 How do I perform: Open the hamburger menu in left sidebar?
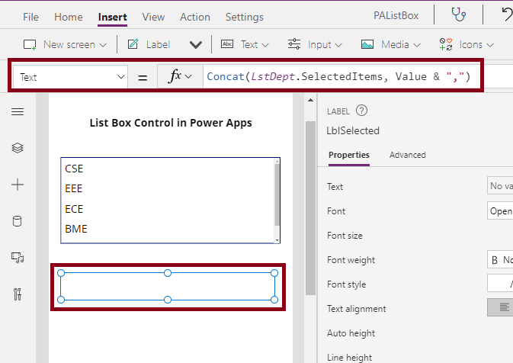point(18,112)
